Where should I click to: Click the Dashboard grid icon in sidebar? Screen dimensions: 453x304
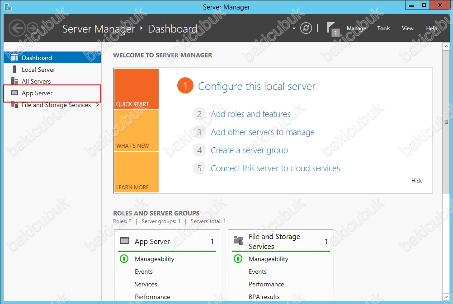point(14,58)
